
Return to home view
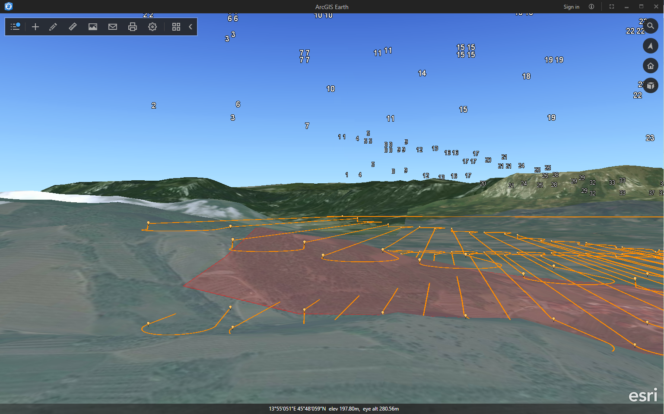[651, 66]
